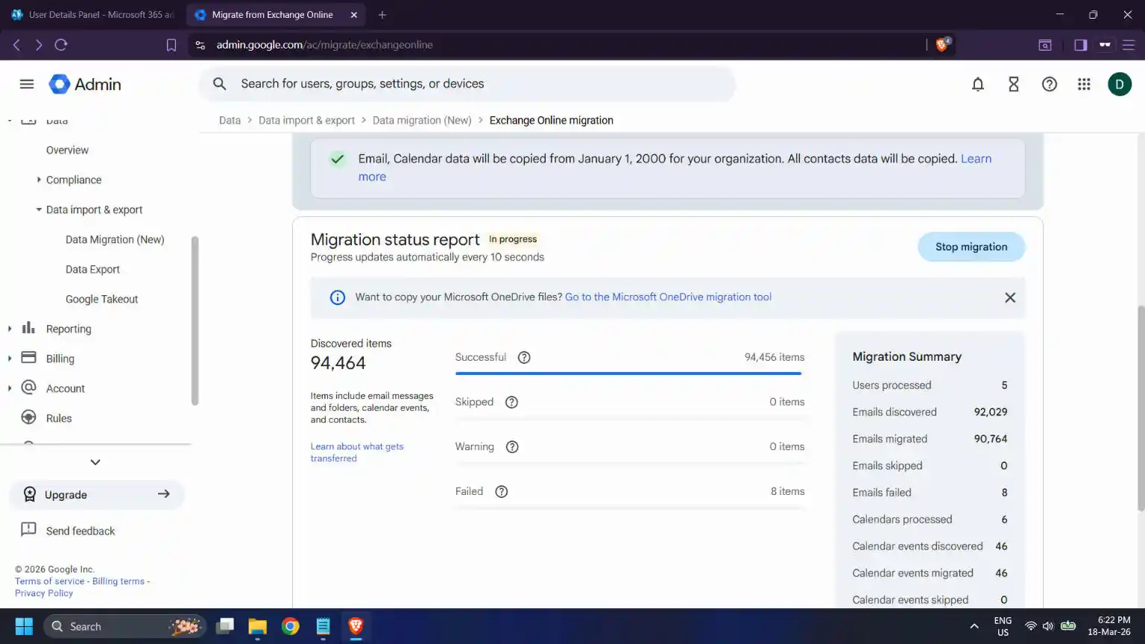Expand the Billing section arrow
The image size is (1145, 644).
point(9,359)
